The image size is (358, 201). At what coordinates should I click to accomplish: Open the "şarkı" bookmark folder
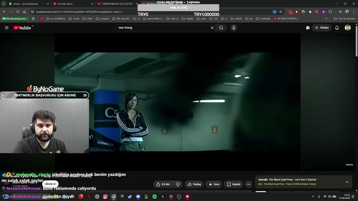coord(201,19)
